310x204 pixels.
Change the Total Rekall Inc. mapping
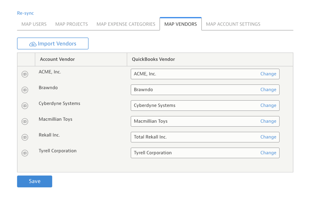tap(268, 137)
